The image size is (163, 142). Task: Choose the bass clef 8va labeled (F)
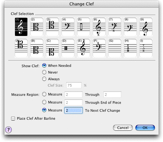(x=99, y=48)
